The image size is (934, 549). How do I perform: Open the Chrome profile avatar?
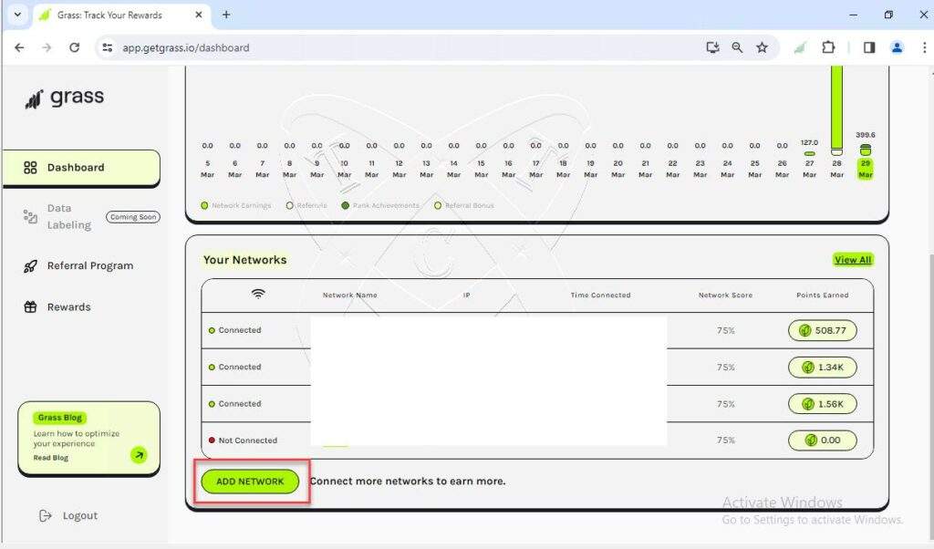tap(897, 47)
